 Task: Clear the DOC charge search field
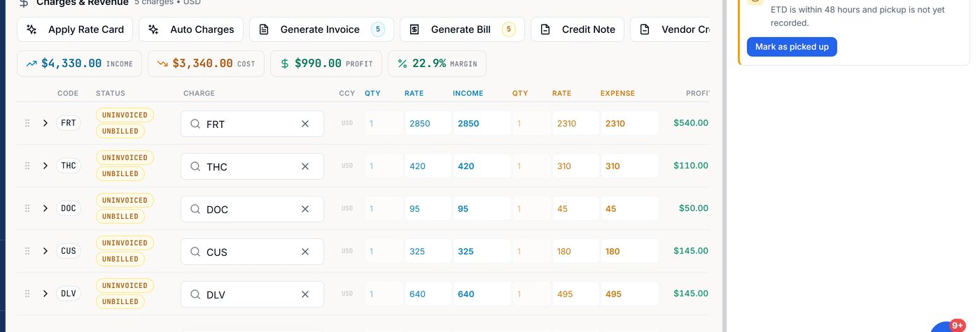point(305,209)
